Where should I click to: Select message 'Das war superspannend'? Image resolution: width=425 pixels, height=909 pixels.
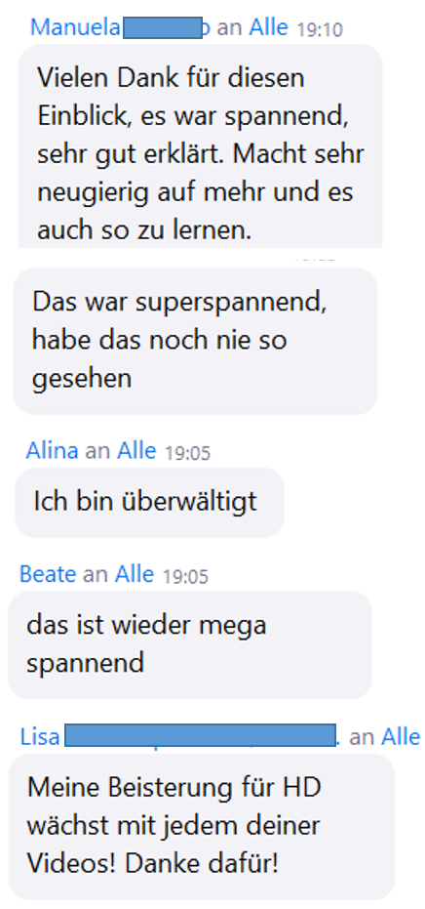pos(195,341)
